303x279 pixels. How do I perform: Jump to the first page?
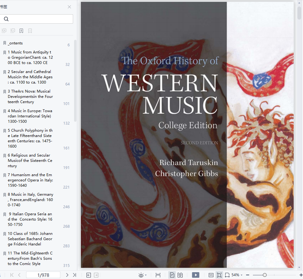[12, 275]
